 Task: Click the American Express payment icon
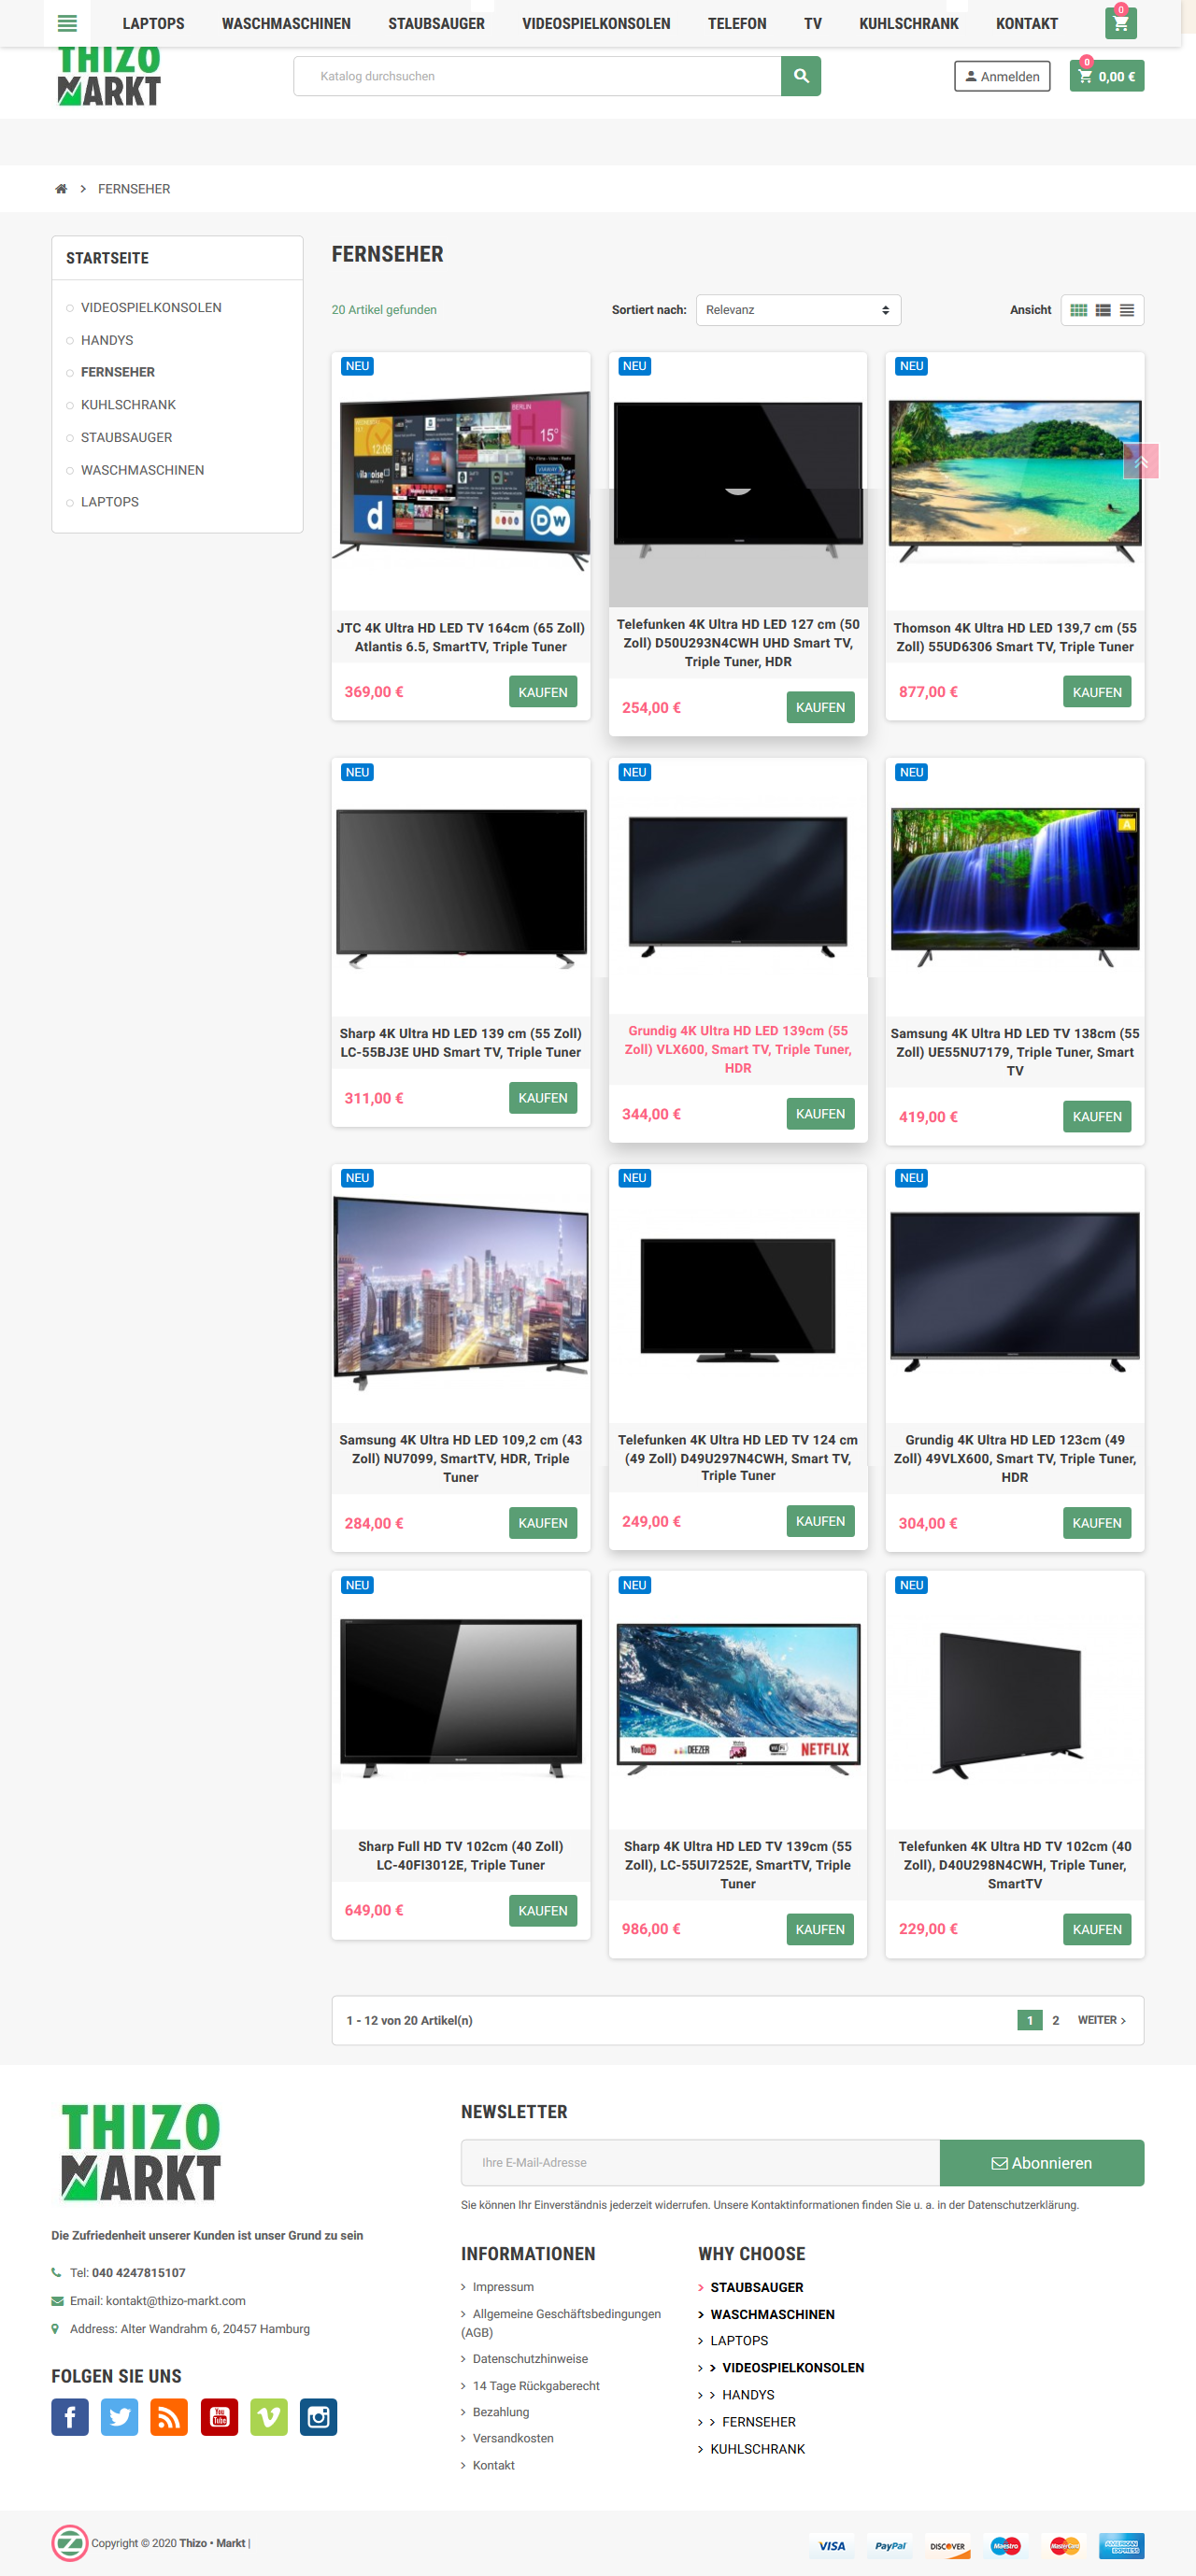pyautogui.click(x=1121, y=2545)
